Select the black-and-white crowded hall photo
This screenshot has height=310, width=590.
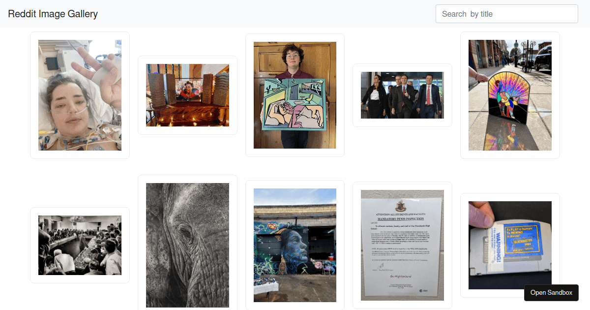(x=80, y=245)
